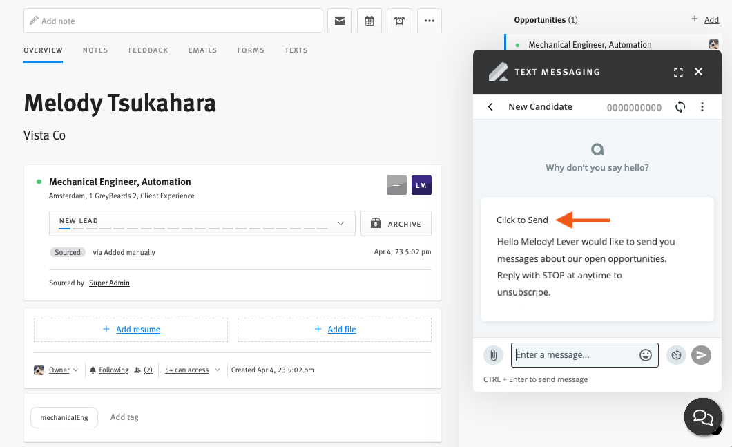Click the Add resume link

pyautogui.click(x=137, y=330)
